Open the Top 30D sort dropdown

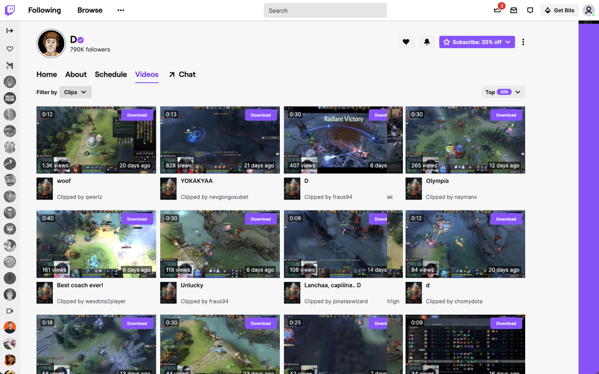tap(503, 92)
